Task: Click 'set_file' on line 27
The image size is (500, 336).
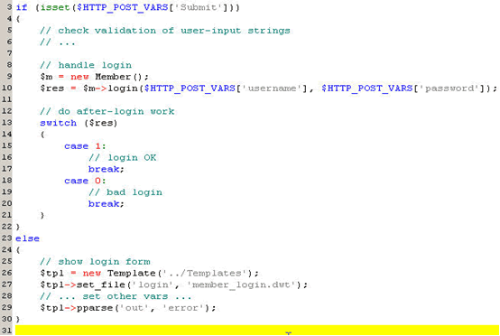Action: coord(101,285)
